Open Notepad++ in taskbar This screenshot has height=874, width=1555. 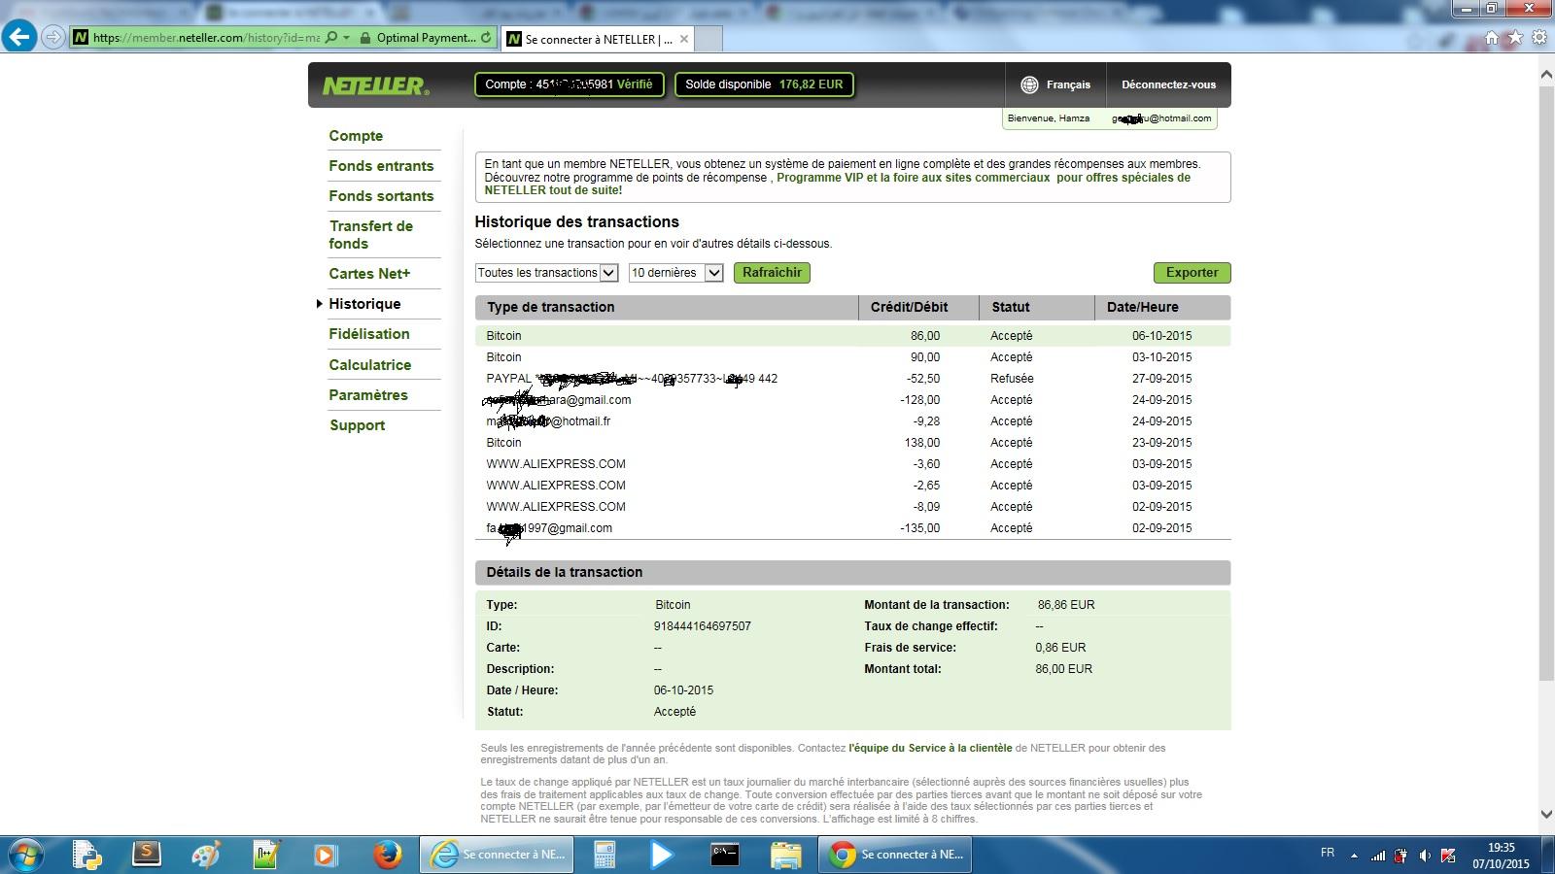point(265,855)
